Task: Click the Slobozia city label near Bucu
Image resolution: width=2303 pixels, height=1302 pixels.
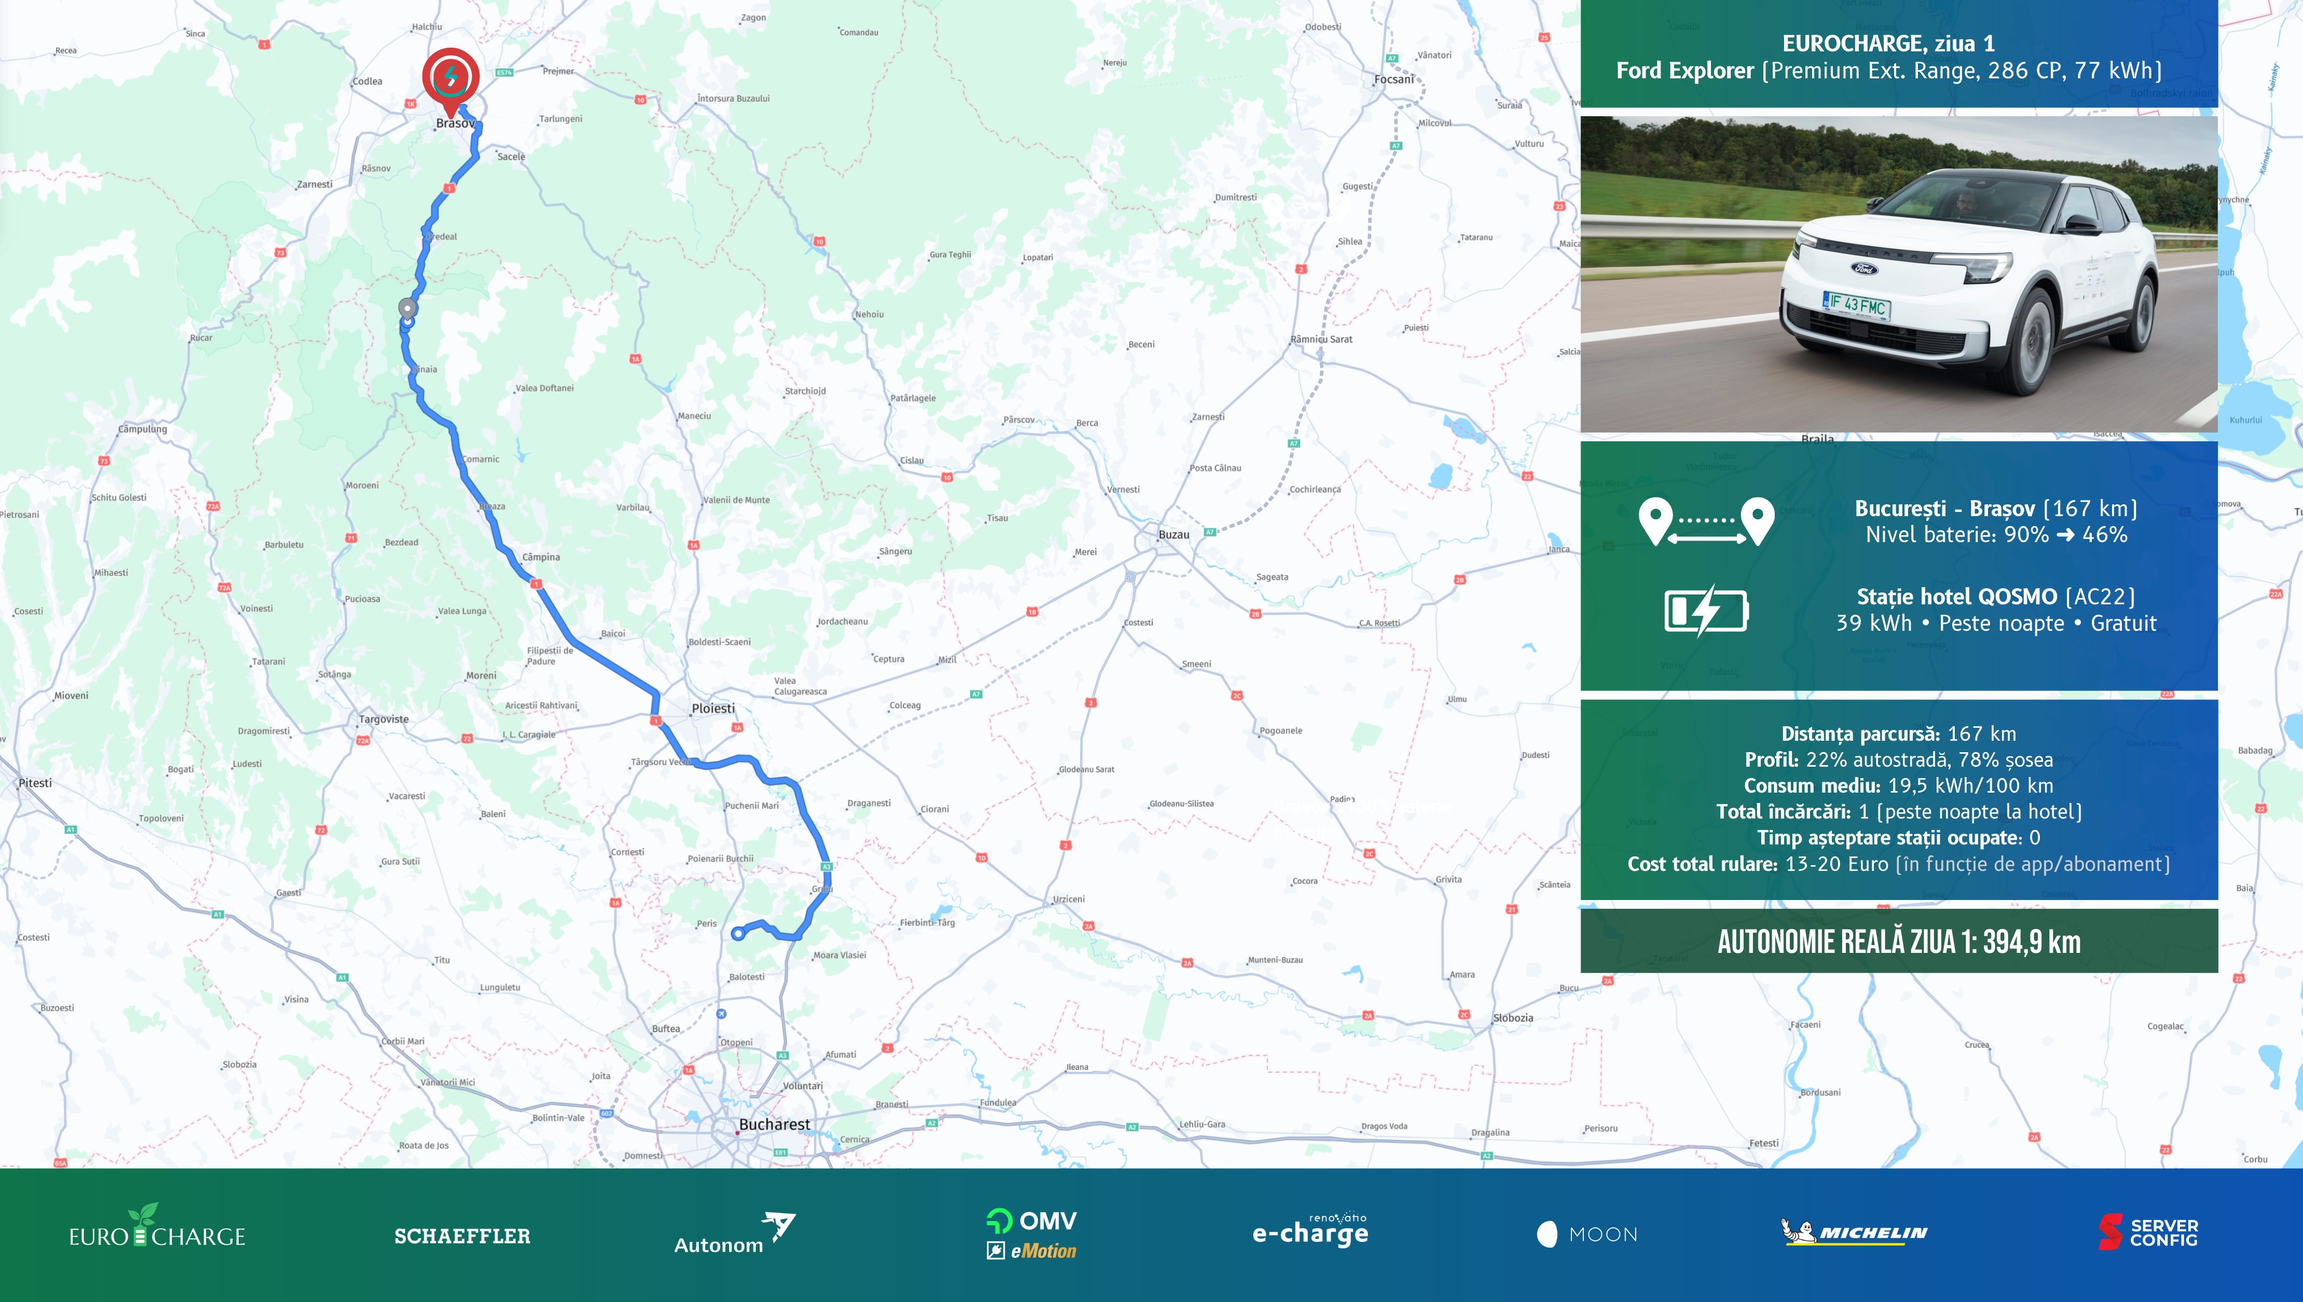Action: pos(1513,1018)
